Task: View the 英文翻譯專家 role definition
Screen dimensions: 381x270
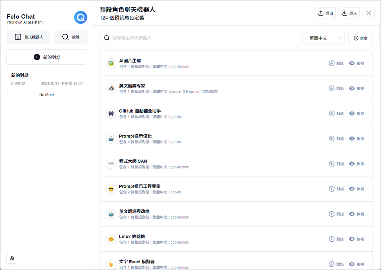Action: click(x=356, y=89)
